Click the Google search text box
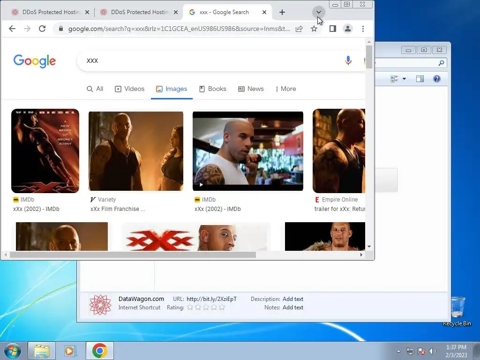The height and width of the screenshot is (360, 480). click(x=211, y=60)
